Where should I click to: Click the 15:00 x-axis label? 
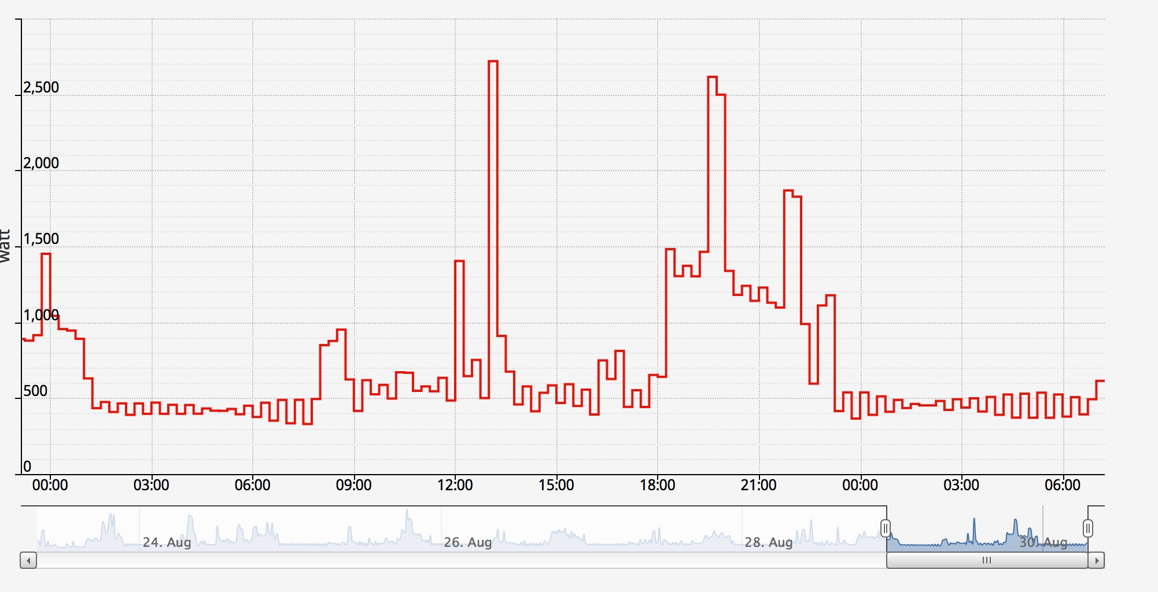coord(556,485)
